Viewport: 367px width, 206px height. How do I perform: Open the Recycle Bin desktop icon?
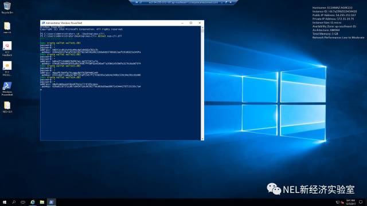click(x=7, y=7)
